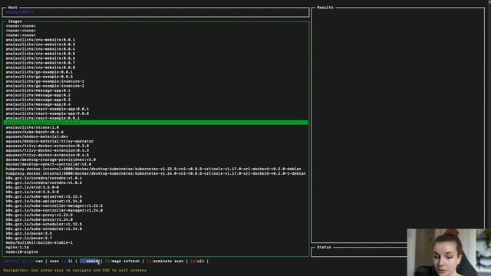491x276 pixels.
Task: Click kube-proxy:v1.22.5 image
Action: 39,215
